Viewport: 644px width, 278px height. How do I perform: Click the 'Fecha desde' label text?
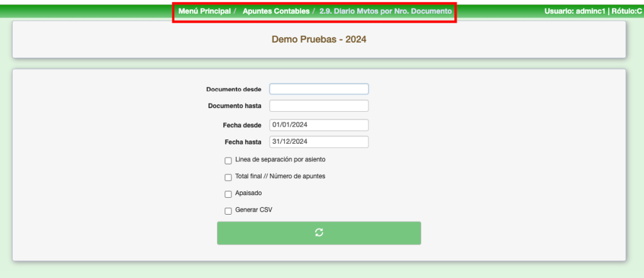pos(241,126)
